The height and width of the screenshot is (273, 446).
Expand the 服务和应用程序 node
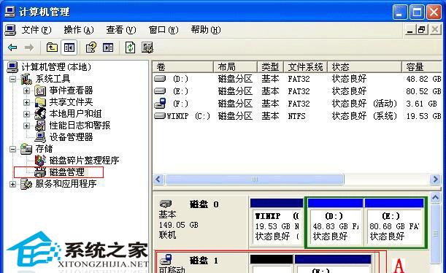tap(12, 184)
